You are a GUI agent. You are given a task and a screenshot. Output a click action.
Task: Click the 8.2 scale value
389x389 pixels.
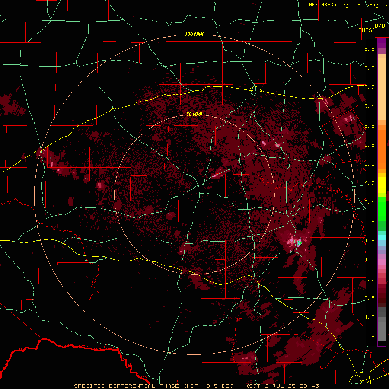coord(370,87)
